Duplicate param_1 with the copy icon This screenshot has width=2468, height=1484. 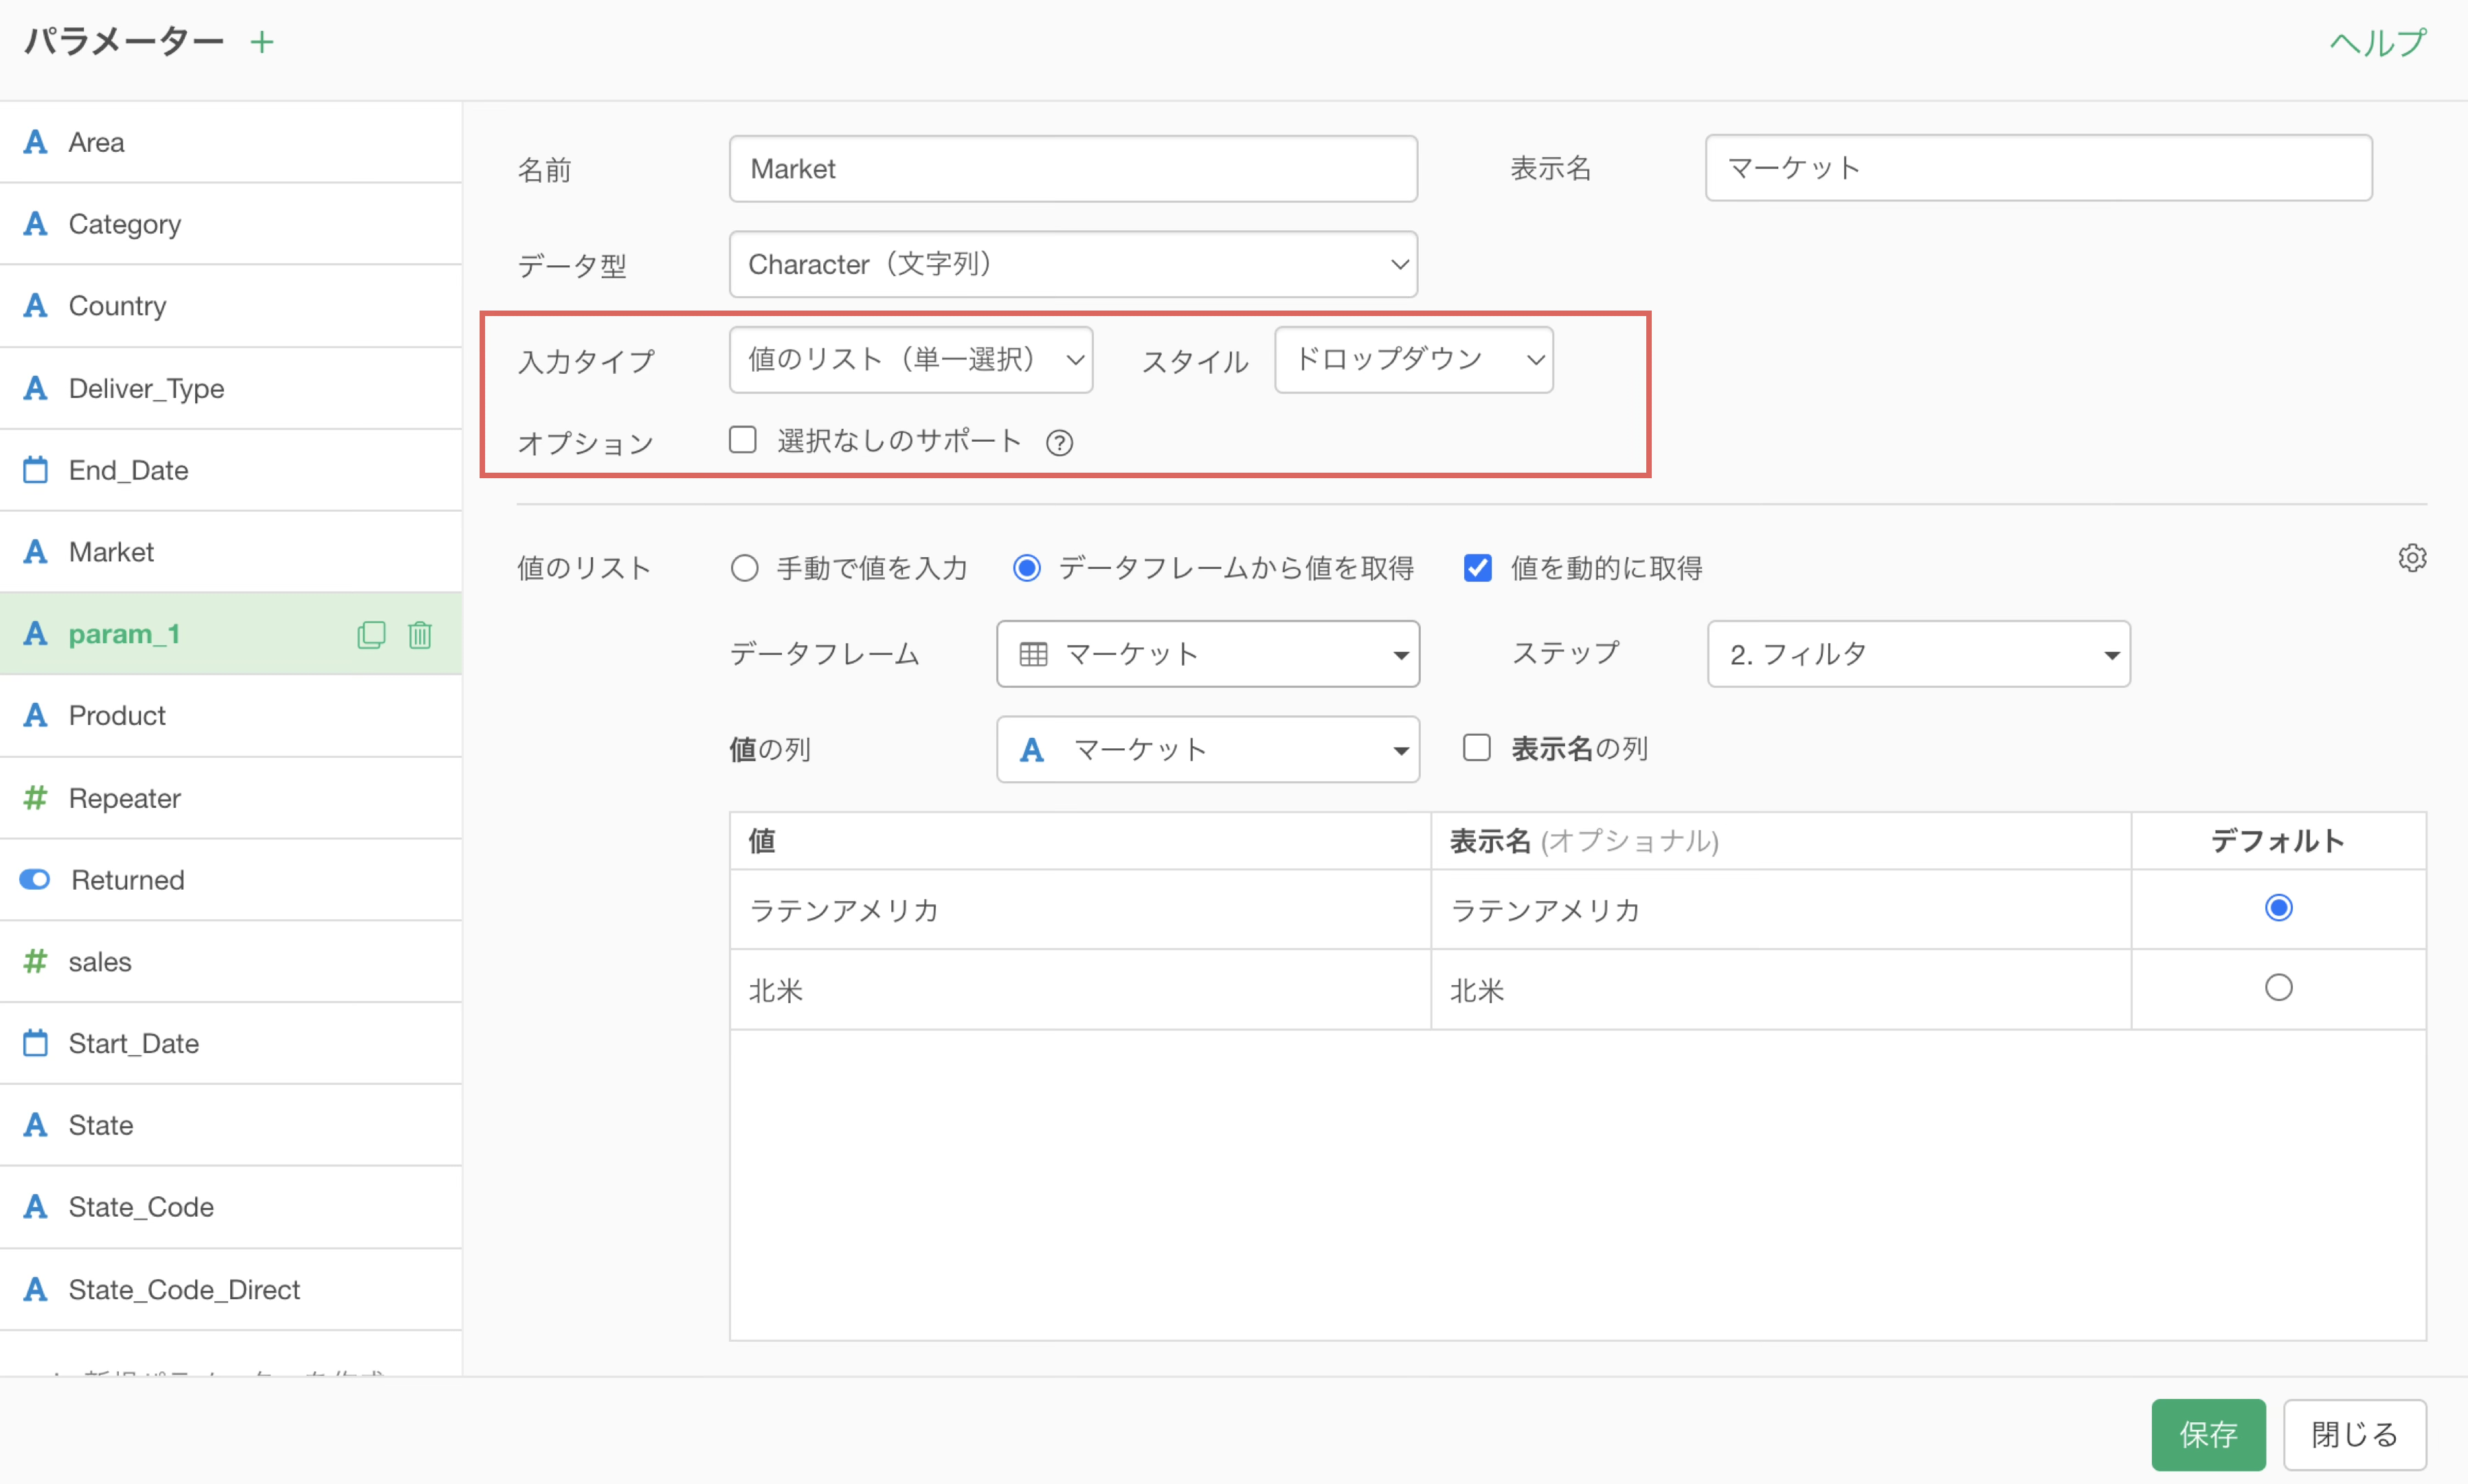pyautogui.click(x=371, y=635)
